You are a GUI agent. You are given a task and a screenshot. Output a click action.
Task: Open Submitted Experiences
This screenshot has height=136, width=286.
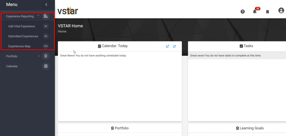[23, 36]
